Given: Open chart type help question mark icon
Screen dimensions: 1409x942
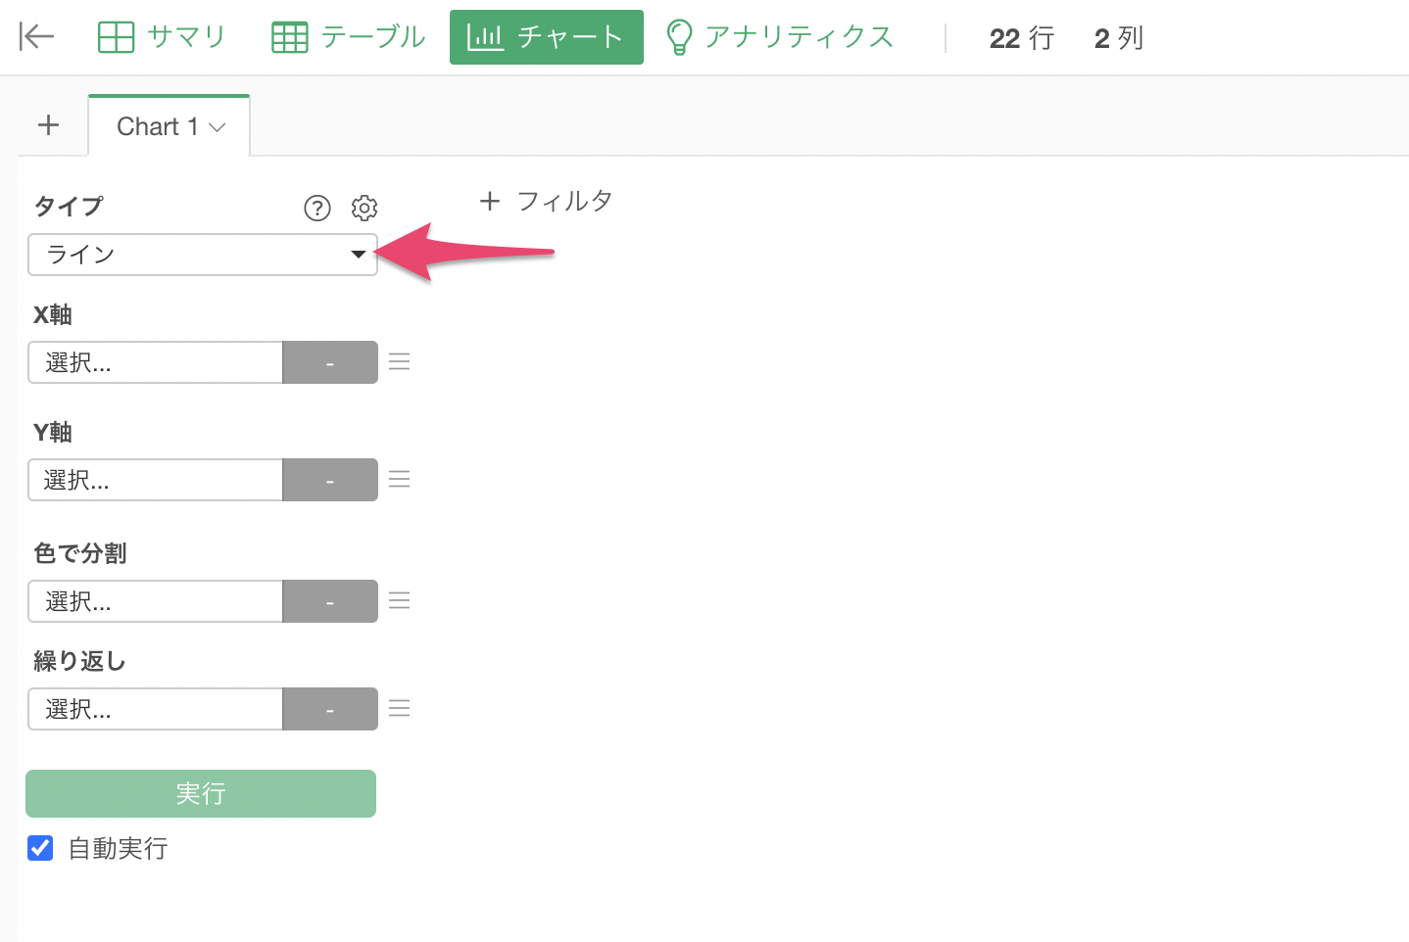Looking at the screenshot, I should (317, 208).
